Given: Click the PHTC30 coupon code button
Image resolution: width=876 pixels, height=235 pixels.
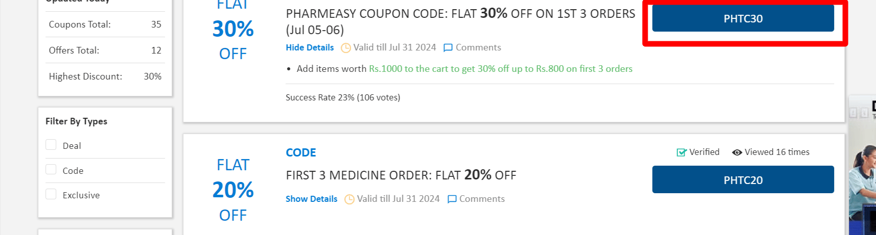Looking at the screenshot, I should [x=743, y=19].
